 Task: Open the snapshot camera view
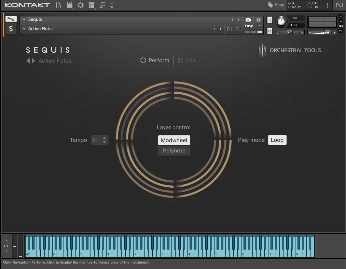248,20
